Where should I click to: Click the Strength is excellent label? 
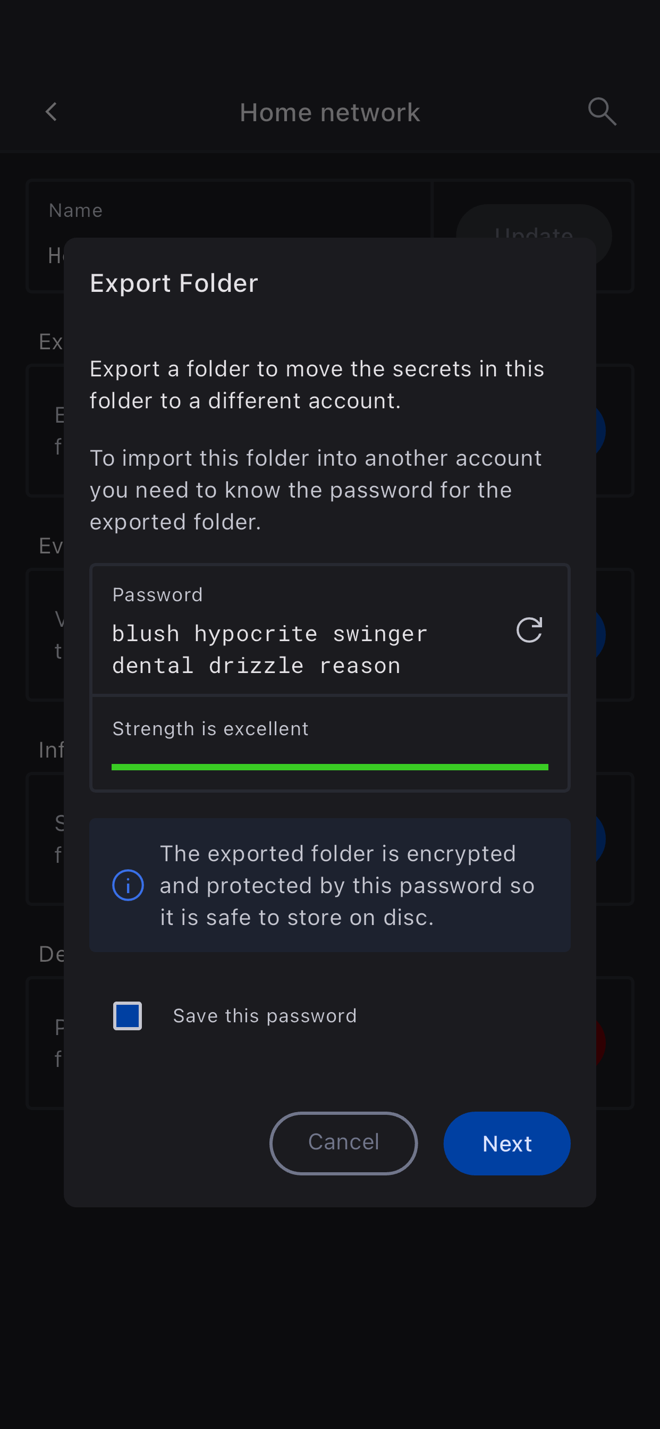tap(210, 729)
